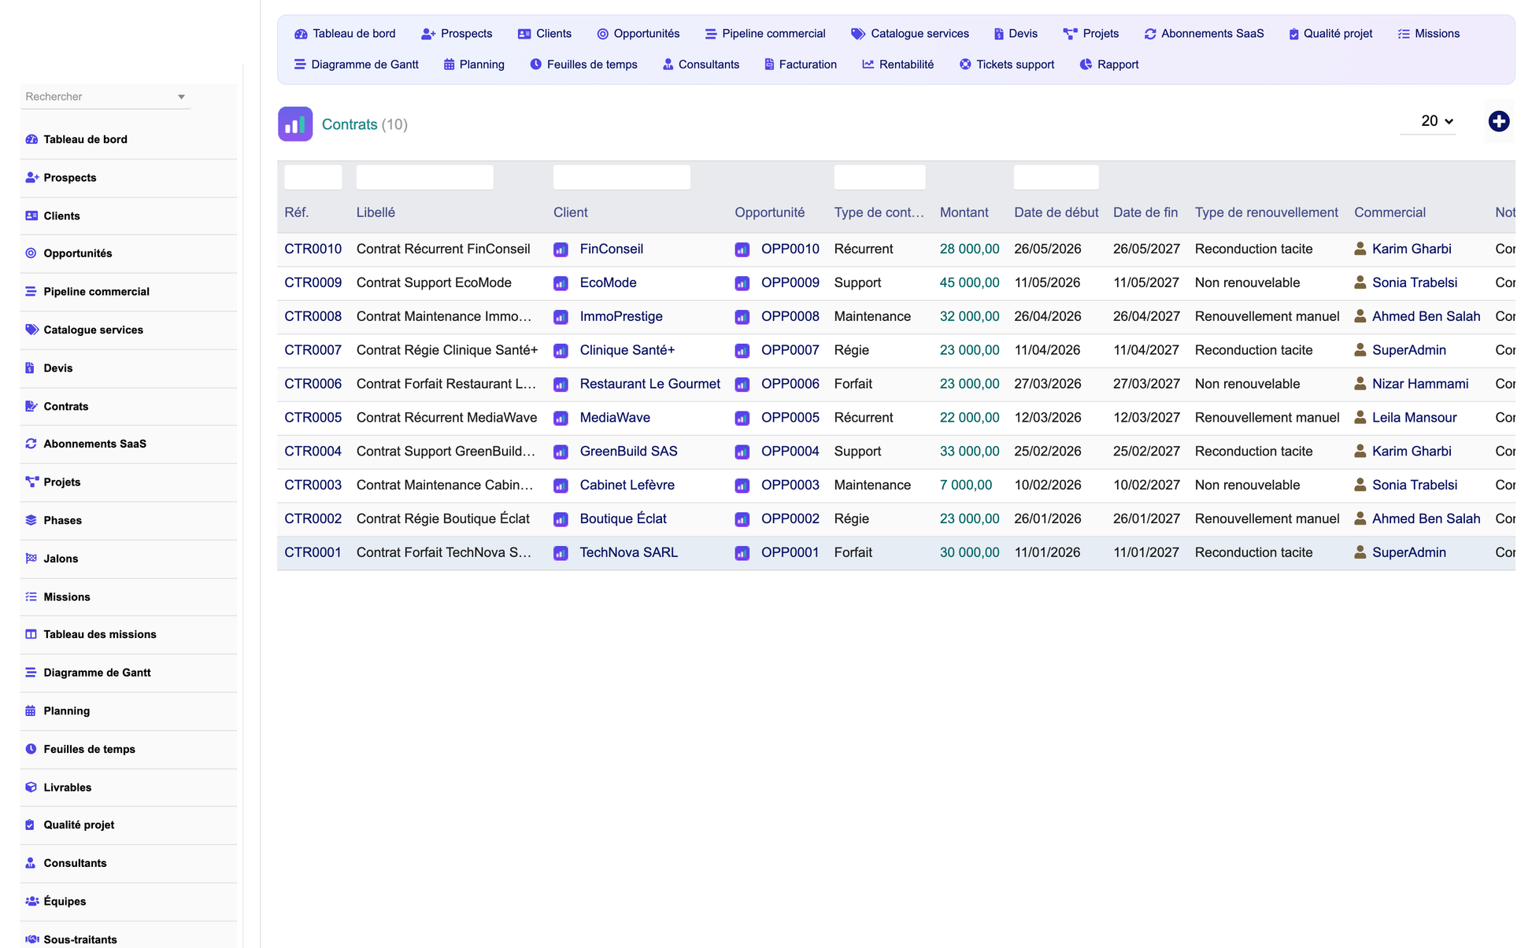Viewport: 1532px width, 948px height.
Task: Sort by Type de renouvellement column header
Action: [x=1267, y=212]
